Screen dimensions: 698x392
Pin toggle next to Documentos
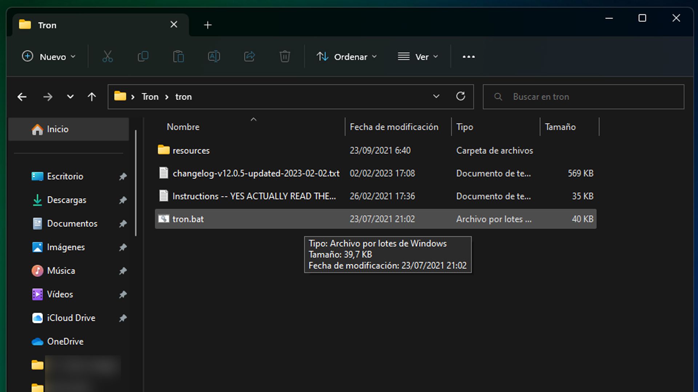(x=123, y=224)
